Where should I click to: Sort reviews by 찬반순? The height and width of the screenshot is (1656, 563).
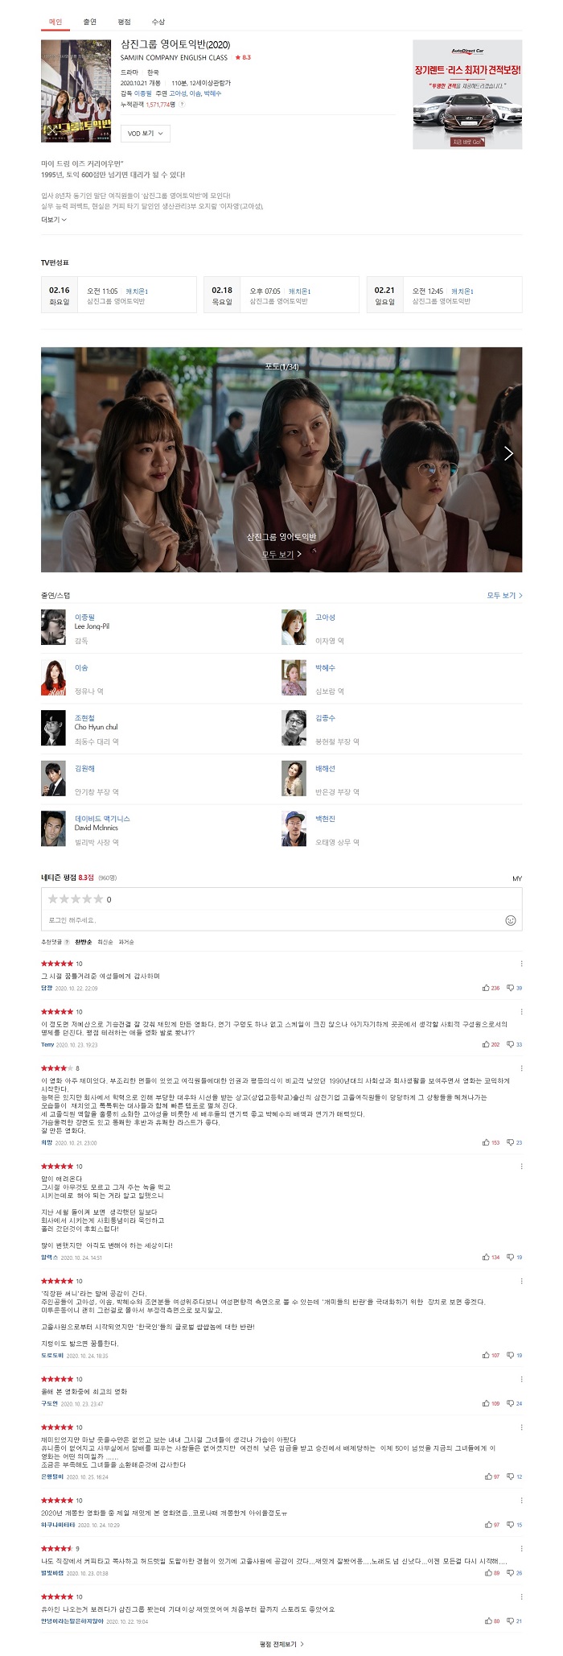click(x=83, y=942)
